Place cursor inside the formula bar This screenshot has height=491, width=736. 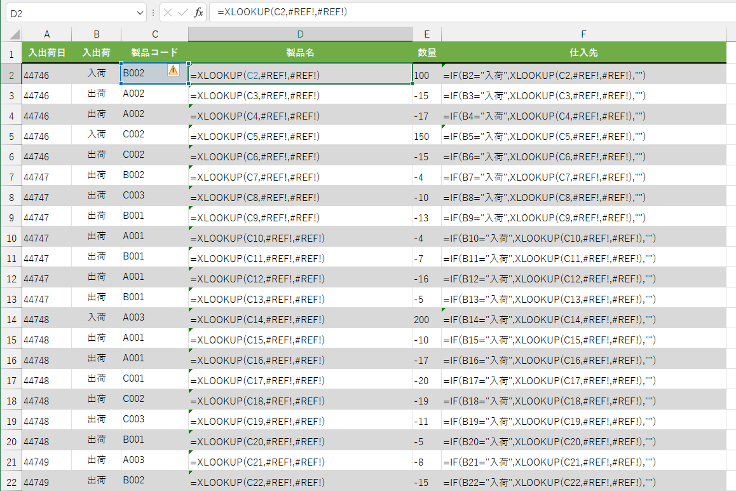pos(318,13)
